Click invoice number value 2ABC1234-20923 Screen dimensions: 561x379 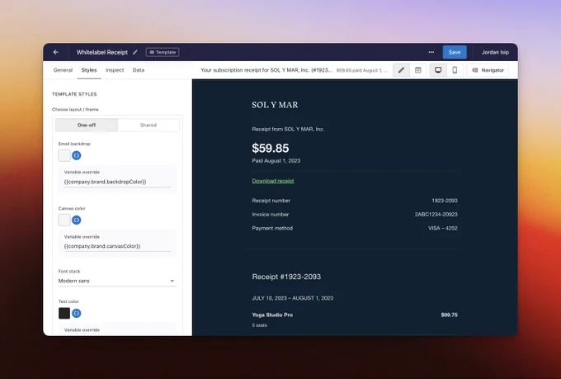pos(436,214)
